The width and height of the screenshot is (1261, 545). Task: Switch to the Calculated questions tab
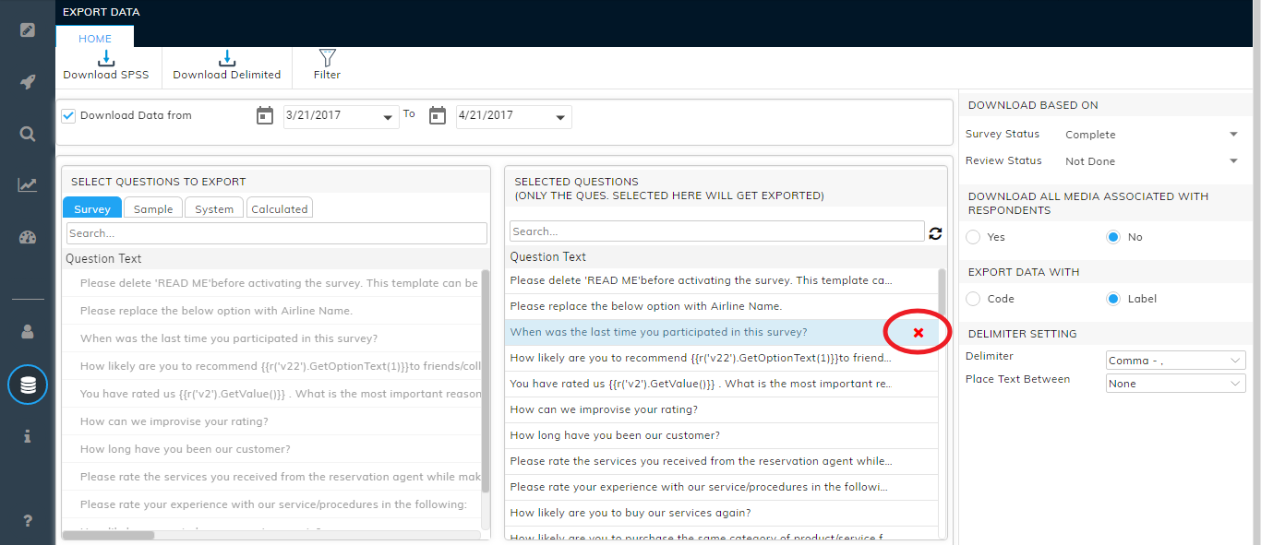(280, 208)
